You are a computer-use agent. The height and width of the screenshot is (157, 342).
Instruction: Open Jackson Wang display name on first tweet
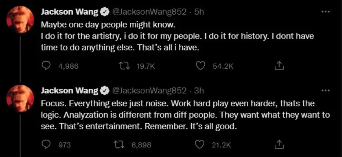coord(70,12)
